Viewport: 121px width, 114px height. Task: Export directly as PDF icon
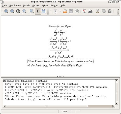click(84, 11)
